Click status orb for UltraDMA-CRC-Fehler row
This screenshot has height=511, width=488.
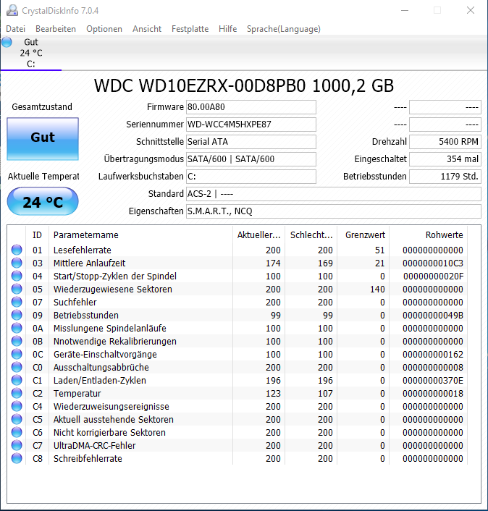click(17, 445)
